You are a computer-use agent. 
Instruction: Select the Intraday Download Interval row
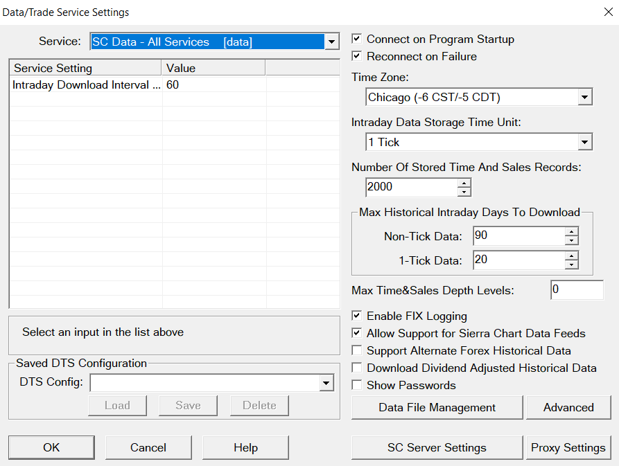pyautogui.click(x=174, y=84)
